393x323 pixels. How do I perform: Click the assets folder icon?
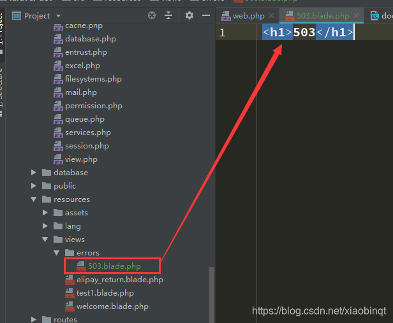[58, 213]
